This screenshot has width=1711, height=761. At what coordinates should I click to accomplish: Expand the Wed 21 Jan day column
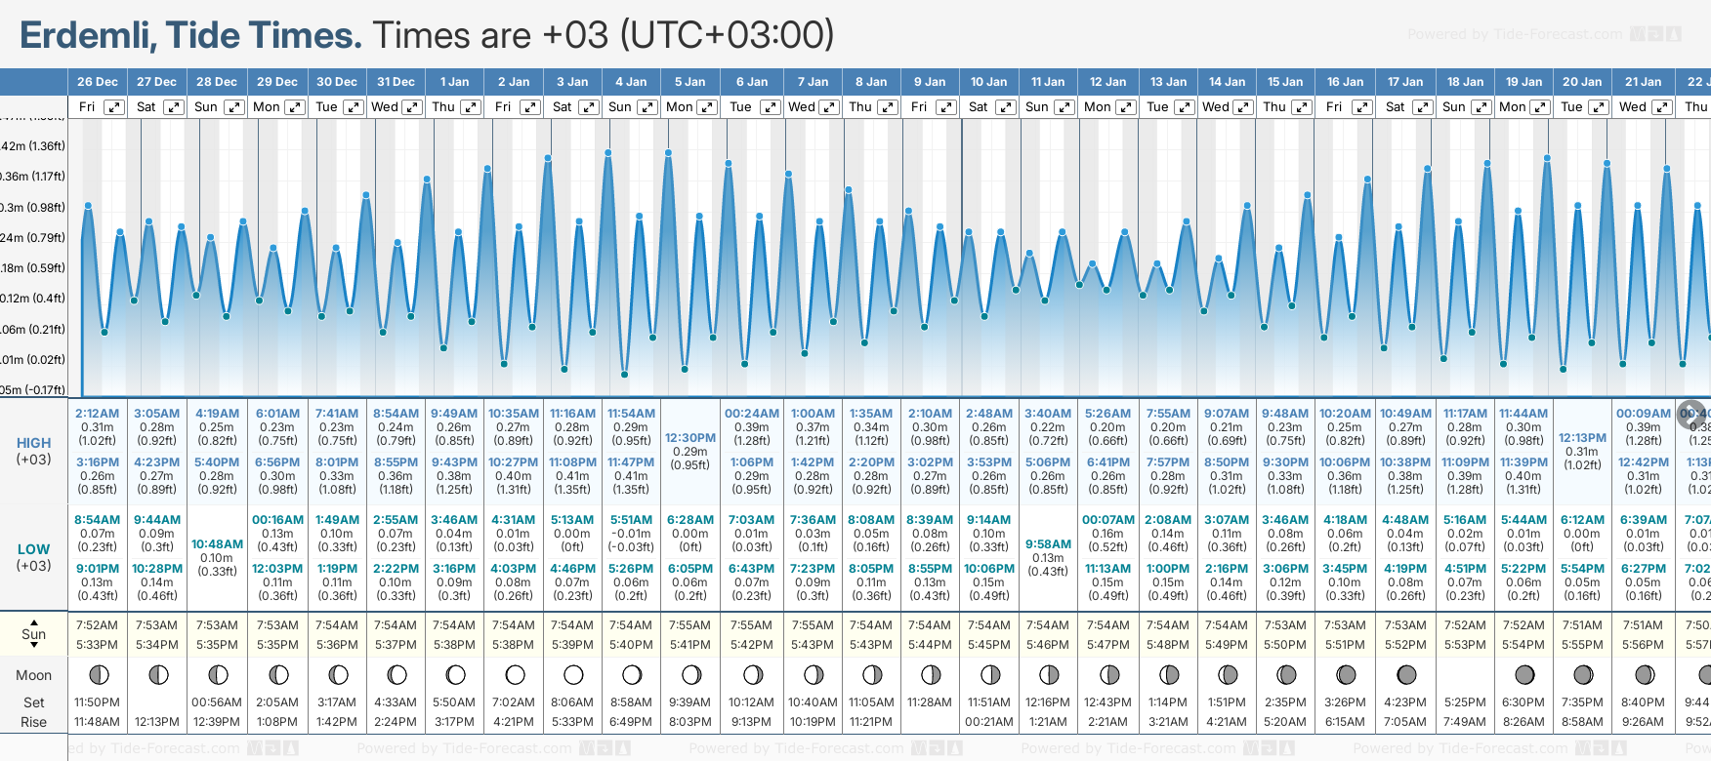pyautogui.click(x=1661, y=107)
